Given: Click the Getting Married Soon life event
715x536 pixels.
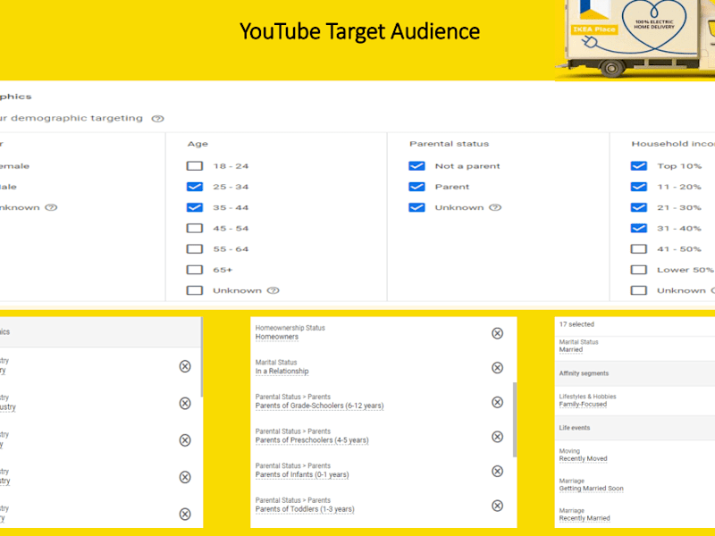Looking at the screenshot, I should [x=591, y=489].
